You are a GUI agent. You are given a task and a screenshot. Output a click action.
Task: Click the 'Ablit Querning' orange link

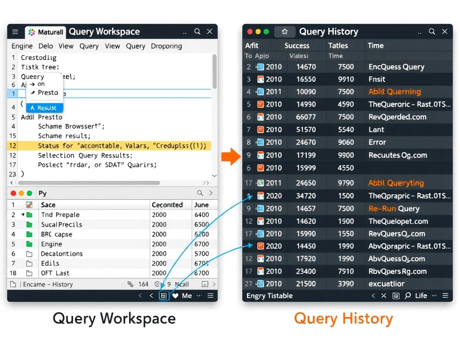pos(394,92)
